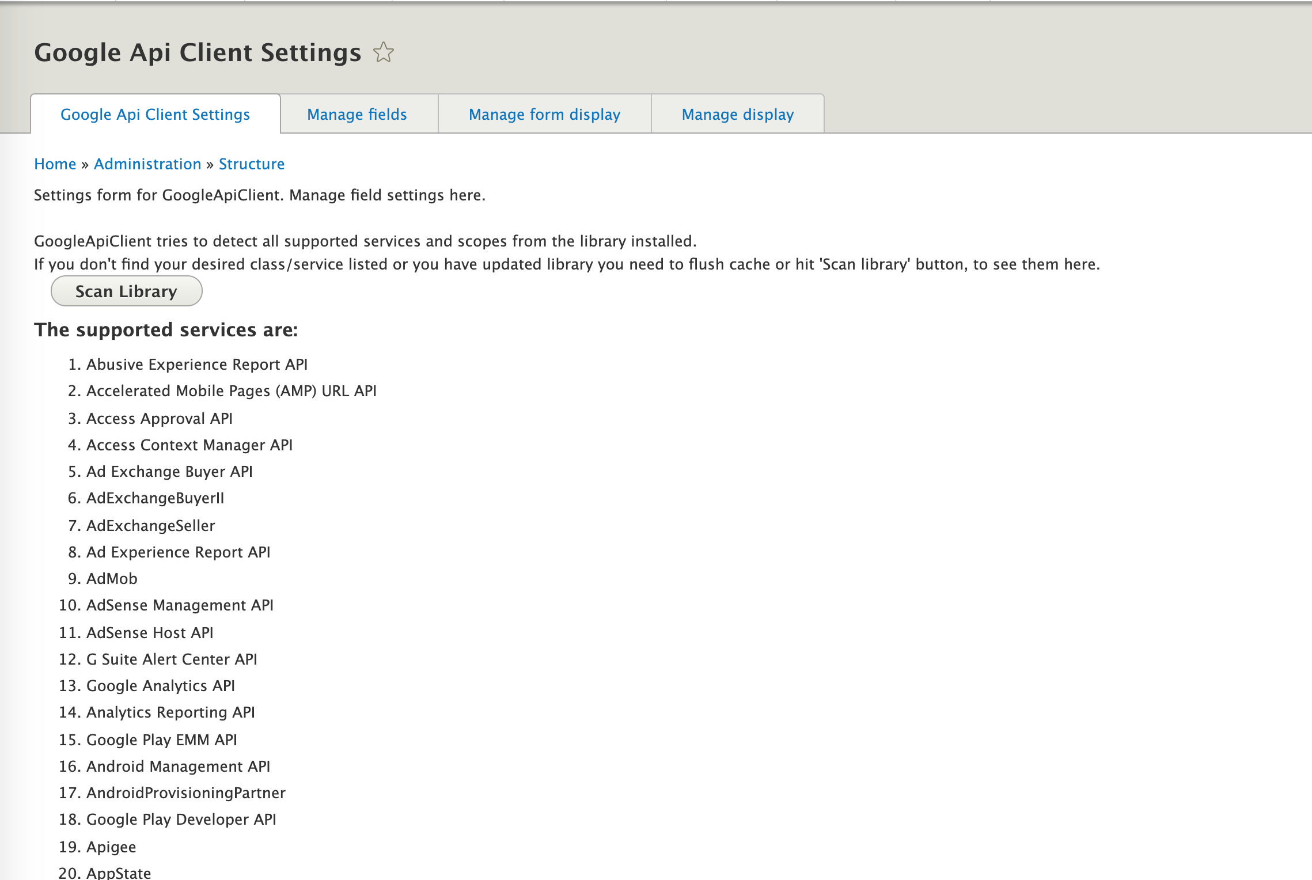Select the AdSense Management API list entry
The height and width of the screenshot is (880, 1312).
[x=180, y=605]
